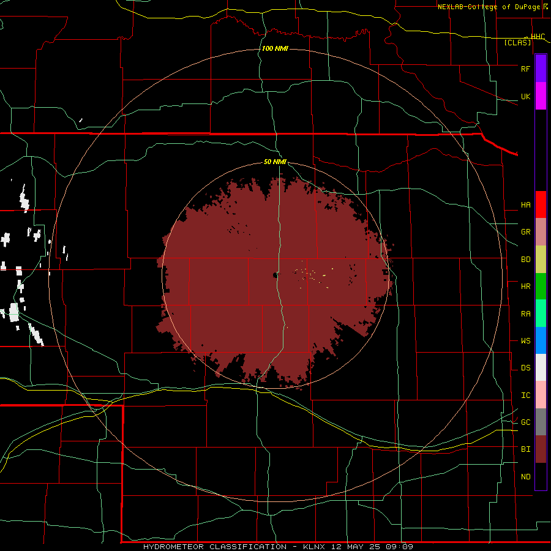
Task: Click the RF purple legend swatch
Action: click(x=541, y=69)
